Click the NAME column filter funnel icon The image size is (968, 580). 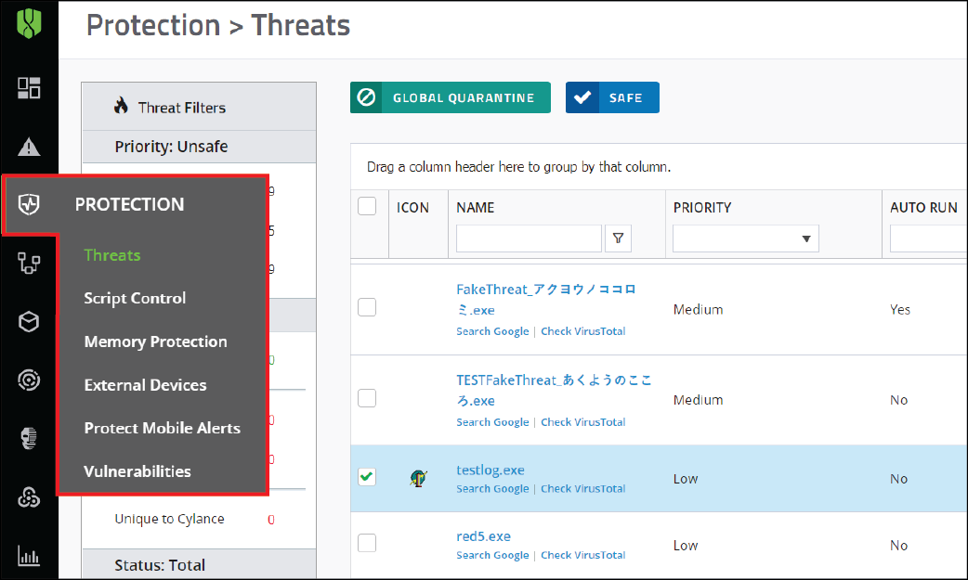point(618,238)
